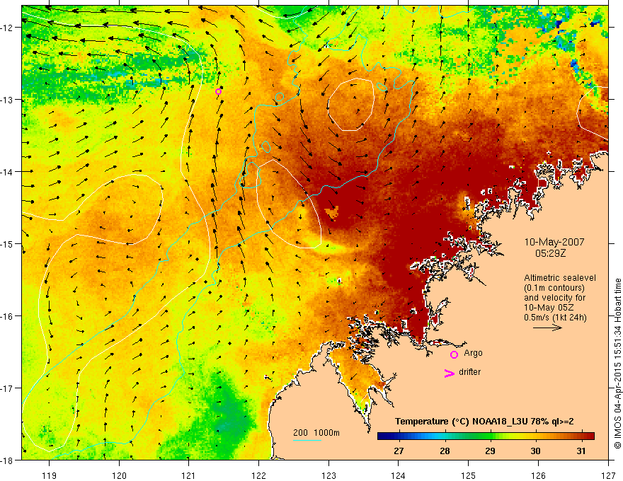Click the '-15' latitude axis label

tap(8, 244)
